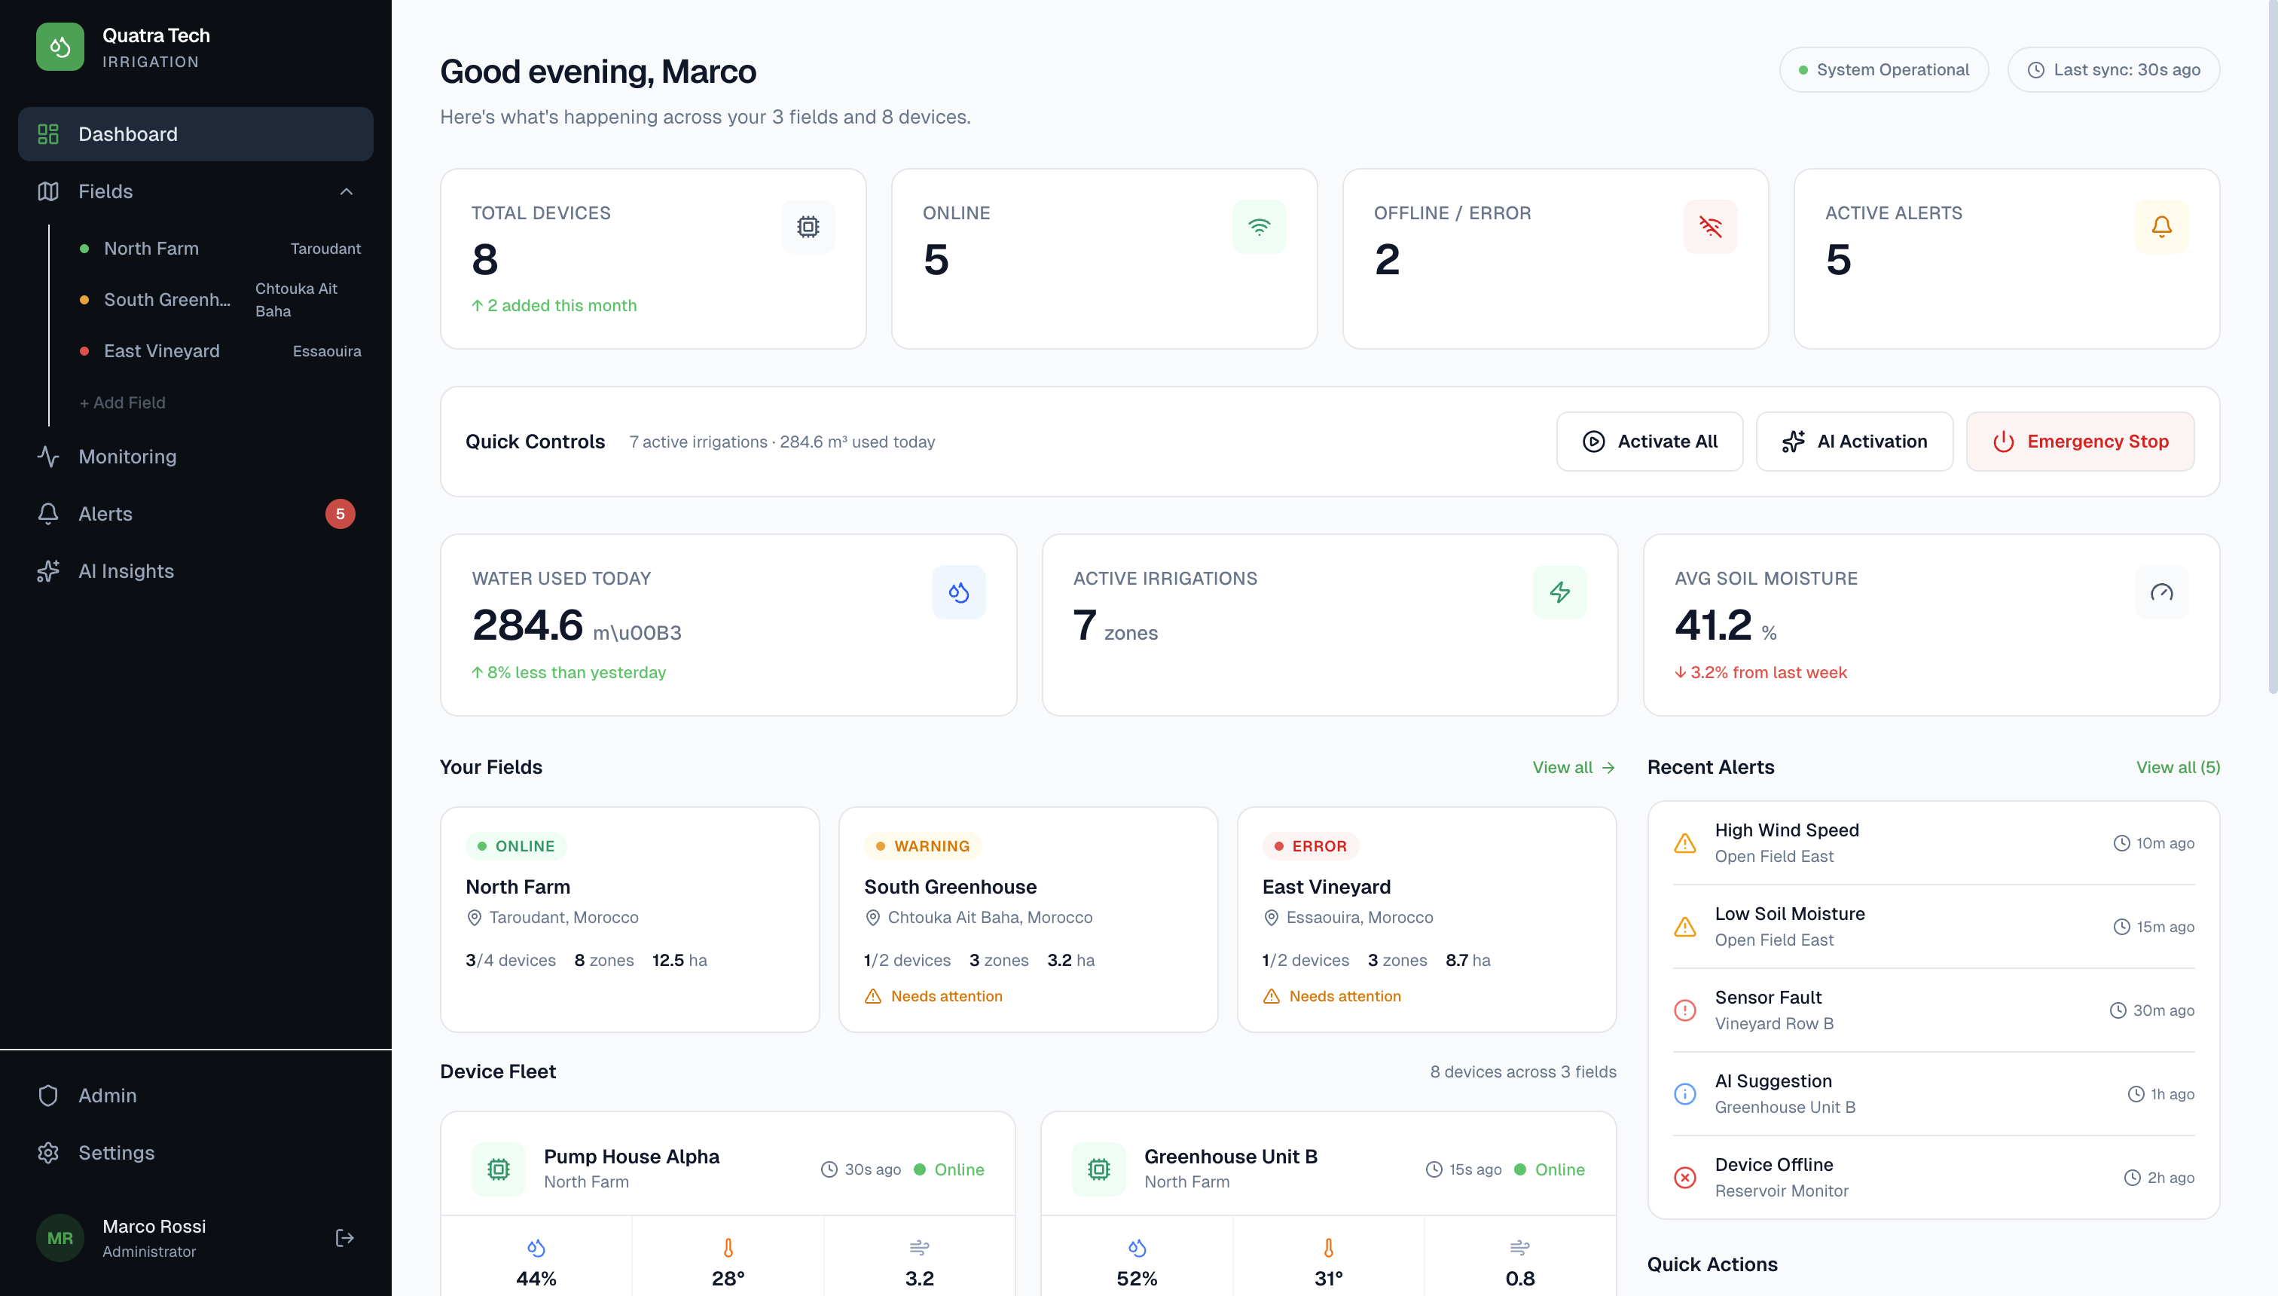The width and height of the screenshot is (2278, 1296).
Task: Expand Recent Alerts via View all (5)
Action: point(2178,766)
